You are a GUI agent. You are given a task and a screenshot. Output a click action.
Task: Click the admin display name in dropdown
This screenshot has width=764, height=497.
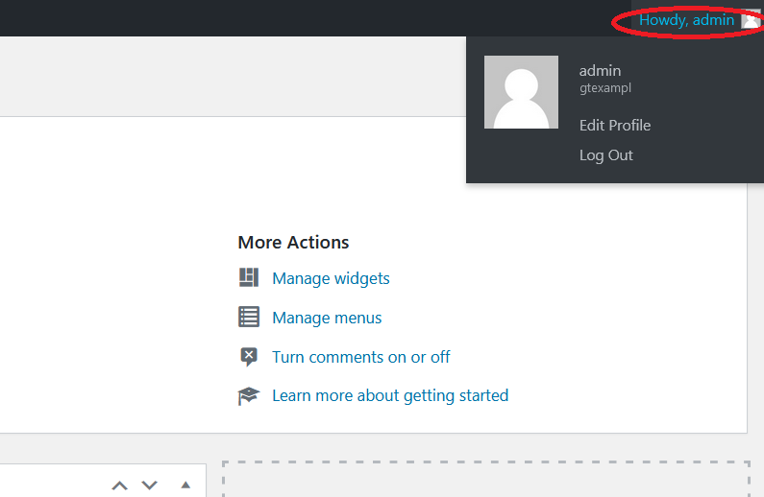point(600,71)
